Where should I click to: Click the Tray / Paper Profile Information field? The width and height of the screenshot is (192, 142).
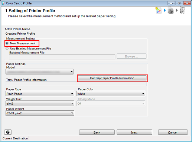(x=76, y=84)
